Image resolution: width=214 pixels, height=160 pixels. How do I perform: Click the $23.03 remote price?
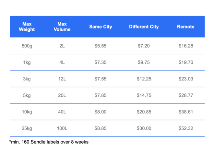coord(186,79)
